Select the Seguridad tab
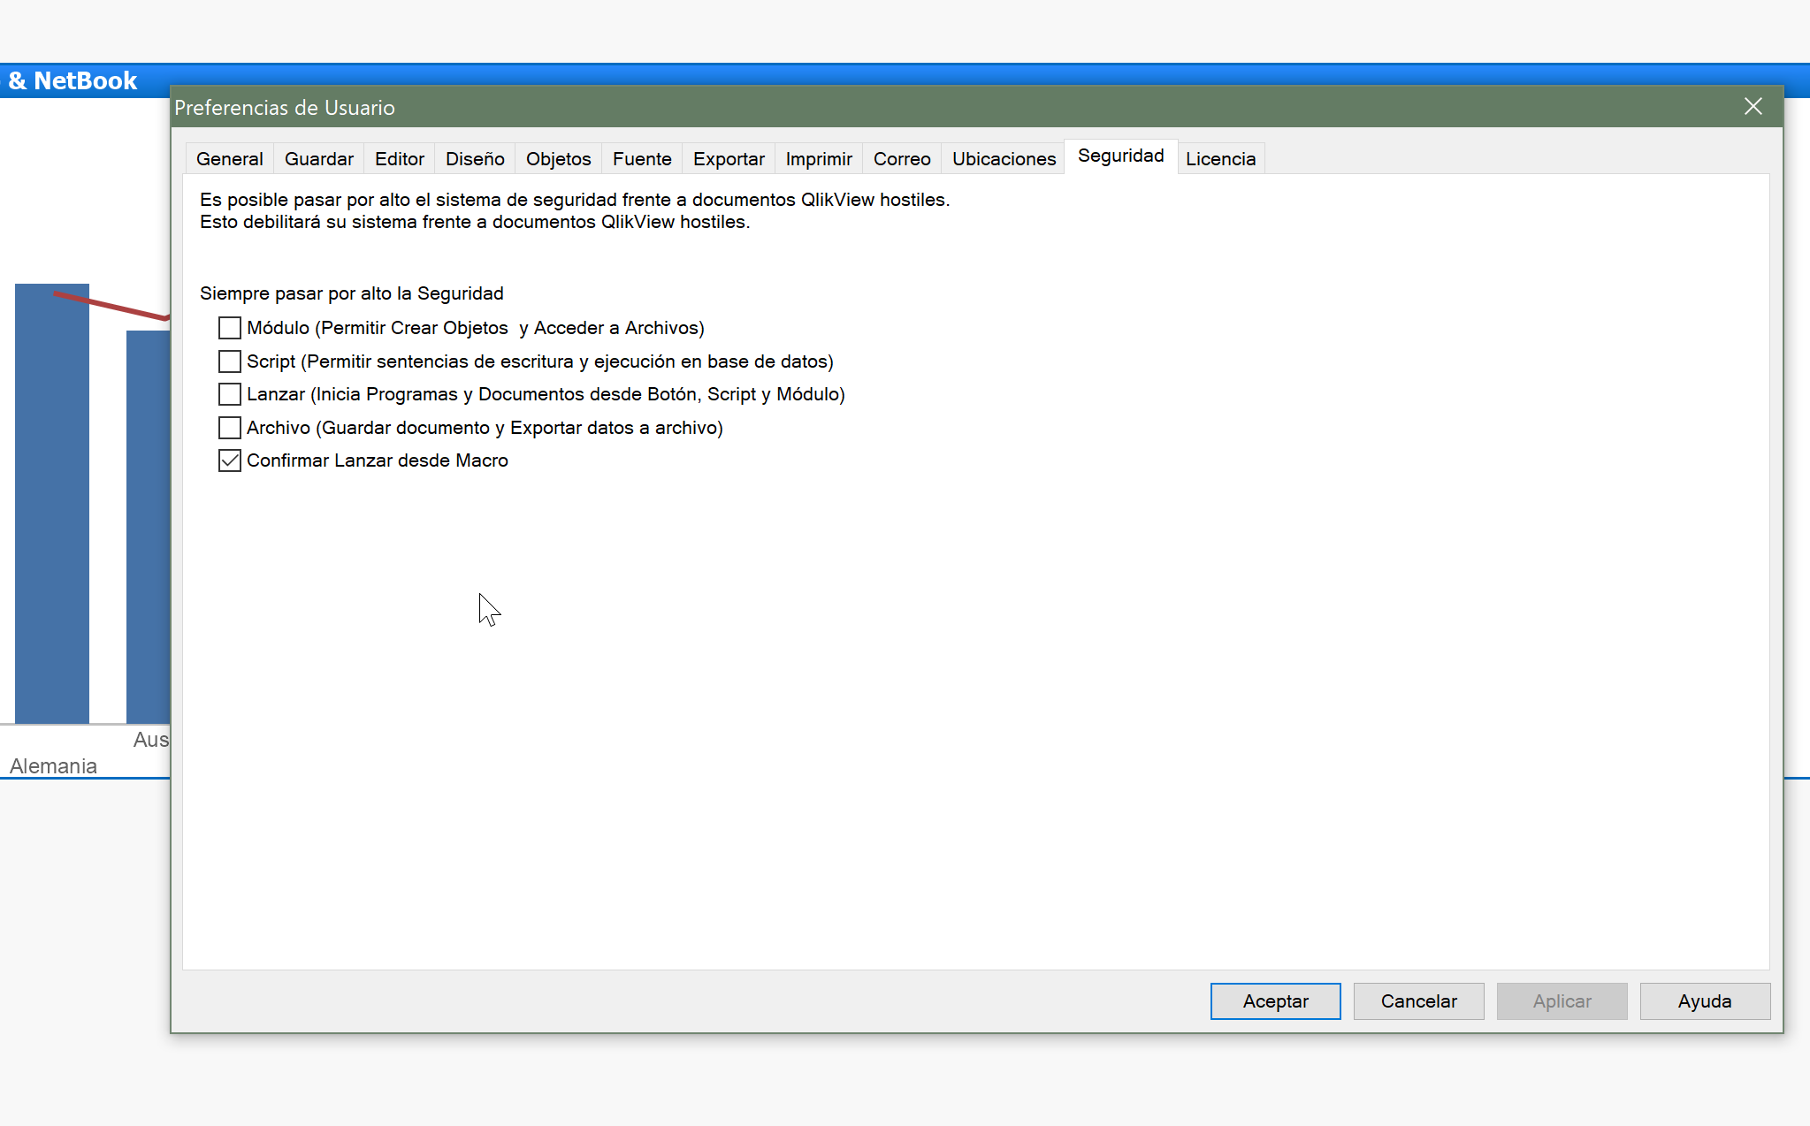This screenshot has width=1810, height=1126. click(x=1120, y=156)
